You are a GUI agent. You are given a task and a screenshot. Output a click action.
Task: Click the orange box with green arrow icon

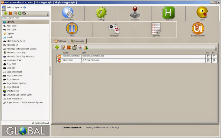click(x=86, y=47)
